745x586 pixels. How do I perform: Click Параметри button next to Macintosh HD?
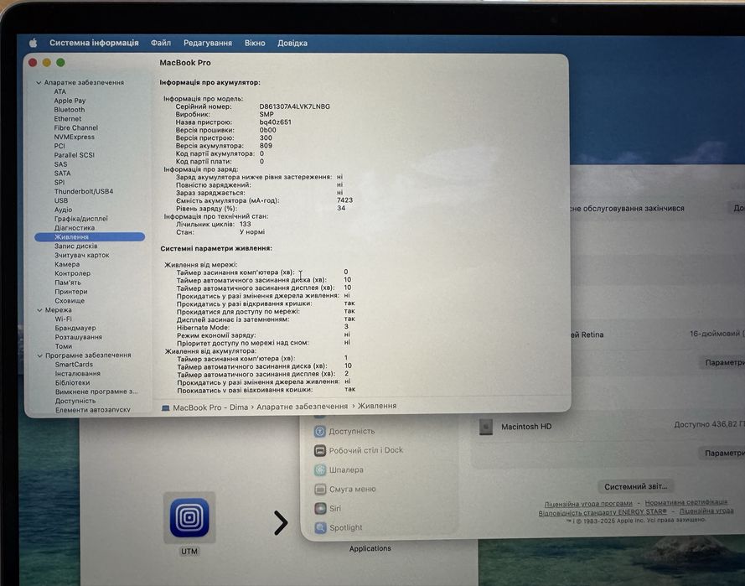pos(723,453)
